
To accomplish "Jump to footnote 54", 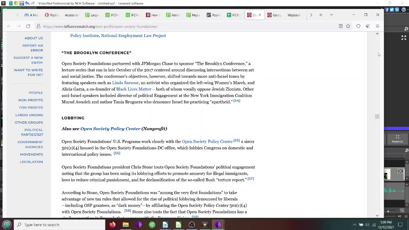I will click(x=237, y=101).
